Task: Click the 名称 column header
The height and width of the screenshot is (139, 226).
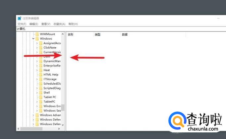Action: tap(80, 34)
